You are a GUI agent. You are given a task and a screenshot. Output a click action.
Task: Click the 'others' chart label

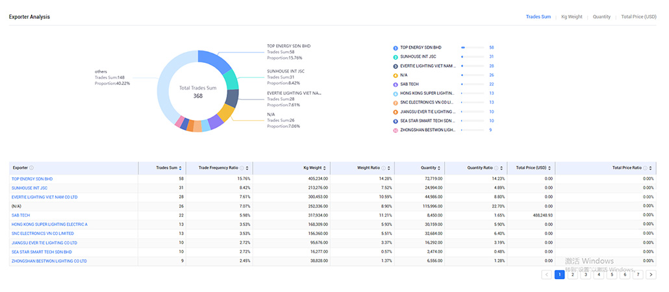point(101,71)
